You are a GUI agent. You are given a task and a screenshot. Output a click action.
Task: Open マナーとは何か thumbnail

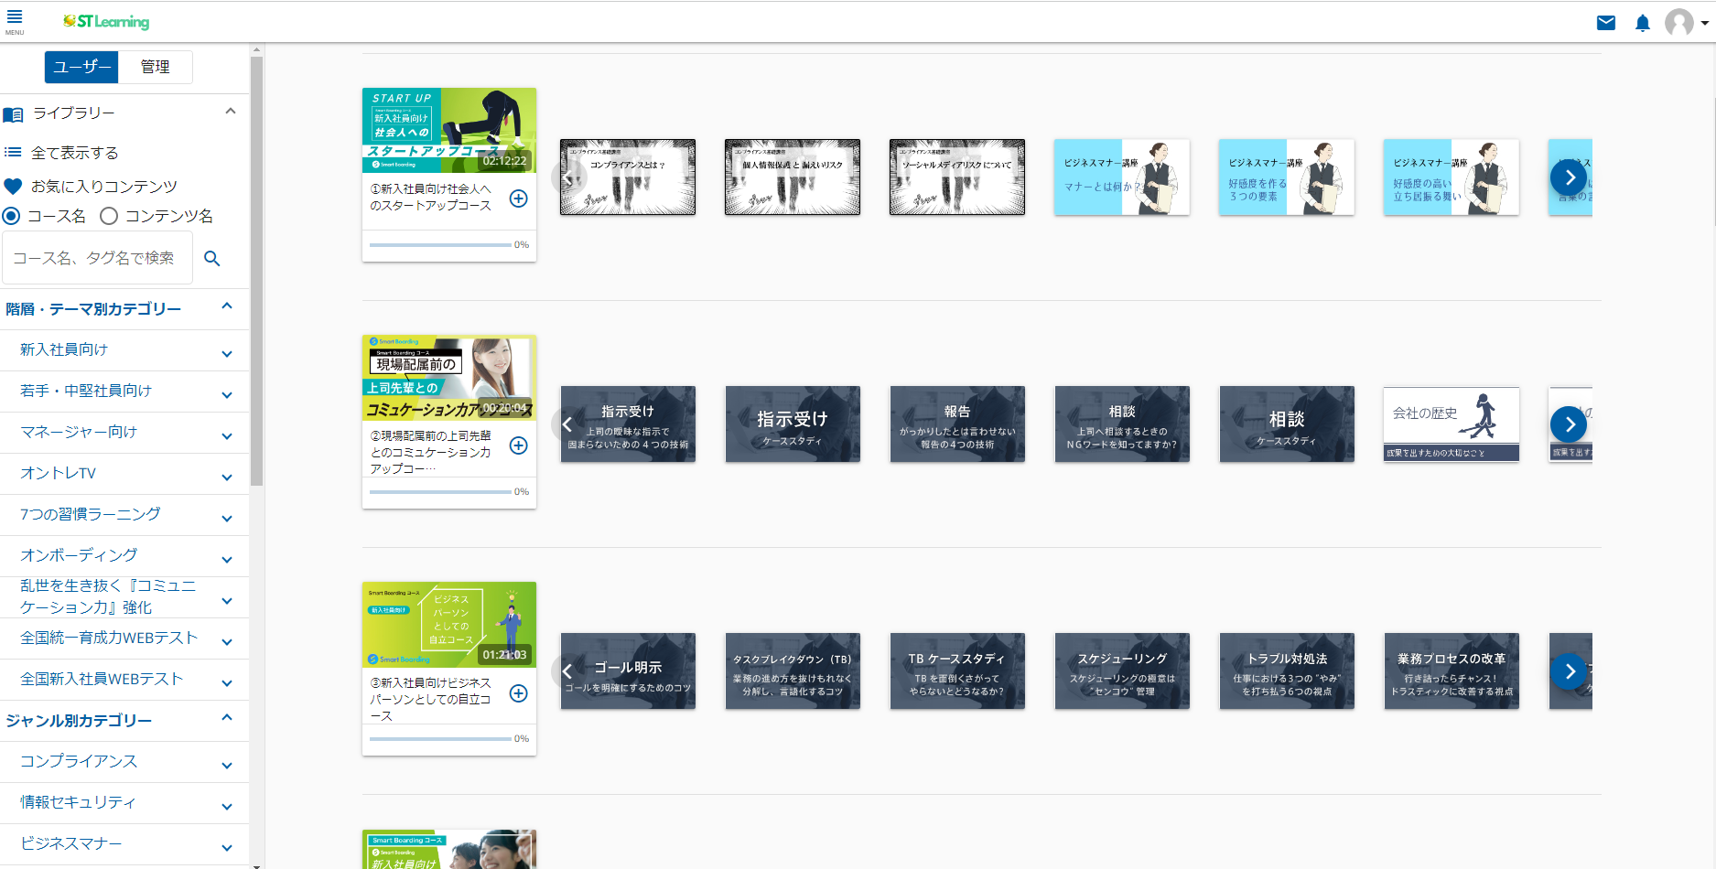point(1122,177)
